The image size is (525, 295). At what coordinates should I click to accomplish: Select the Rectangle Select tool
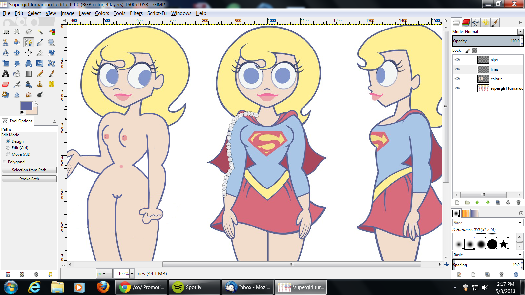click(6, 32)
